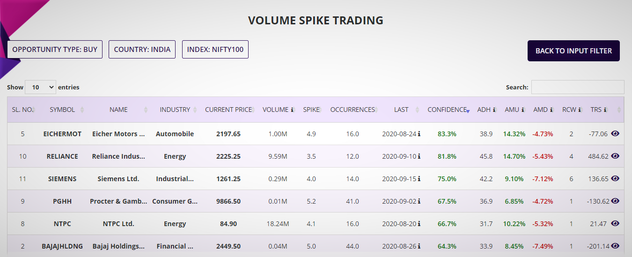The height and width of the screenshot is (257, 632).
Task: Focus the Search input field
Action: [578, 87]
